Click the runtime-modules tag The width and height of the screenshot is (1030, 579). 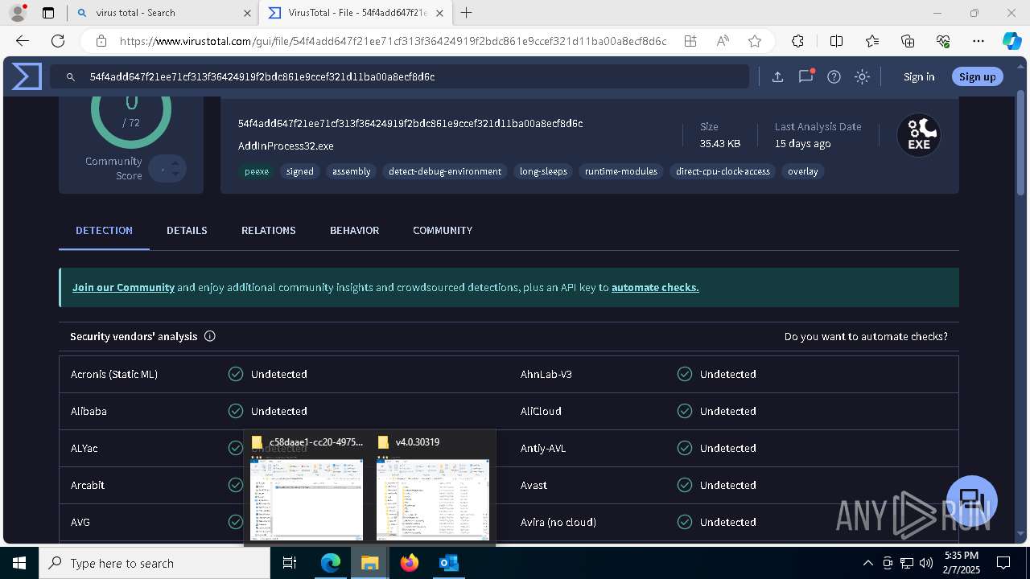pos(621,171)
